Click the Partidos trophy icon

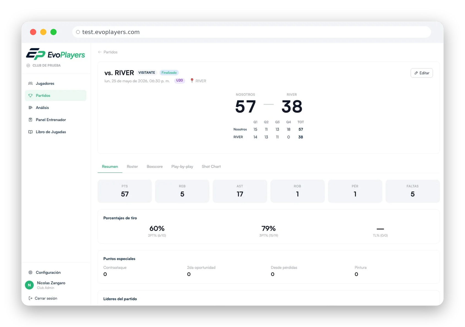coord(31,96)
